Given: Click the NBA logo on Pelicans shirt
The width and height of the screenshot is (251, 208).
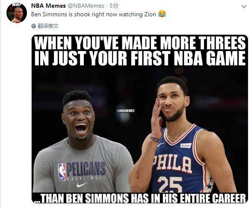Looking at the screenshot, I should point(62,172).
